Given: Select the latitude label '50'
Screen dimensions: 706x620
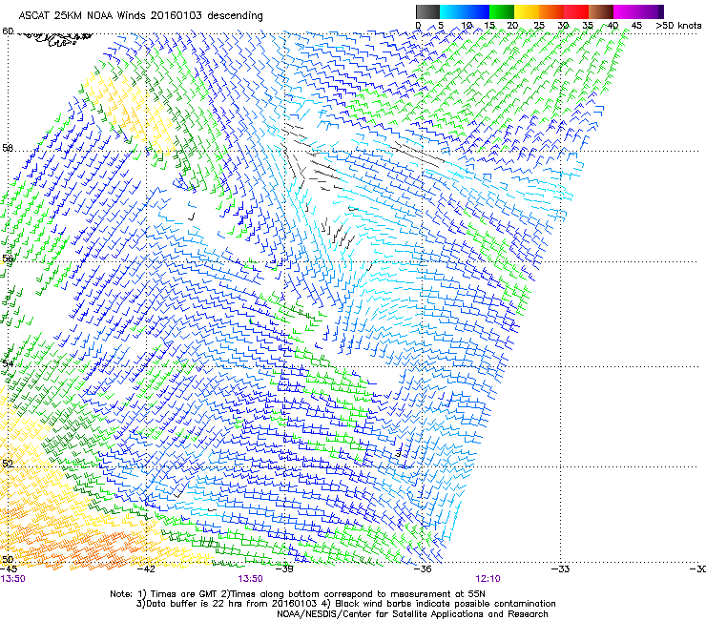Looking at the screenshot, I should pos(8,559).
